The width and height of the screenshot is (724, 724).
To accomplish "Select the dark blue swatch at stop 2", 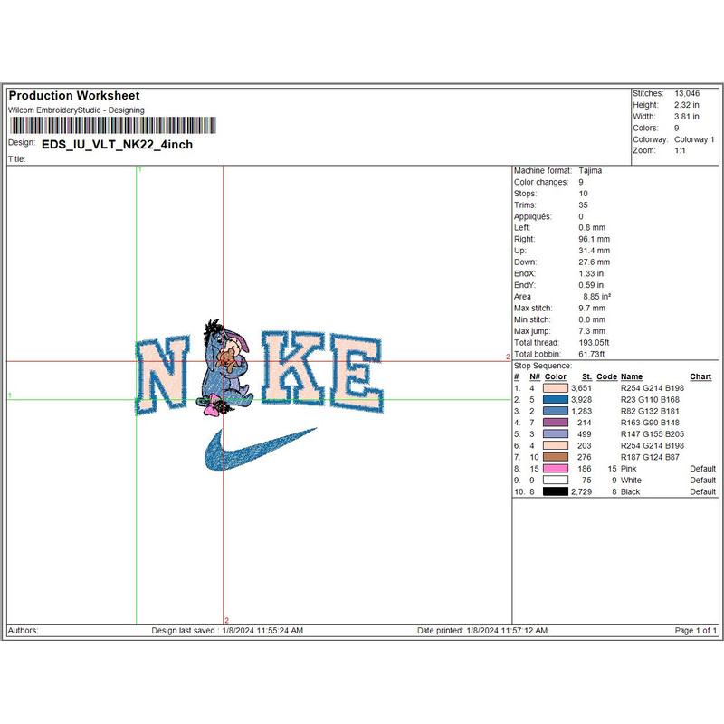I will pos(555,399).
